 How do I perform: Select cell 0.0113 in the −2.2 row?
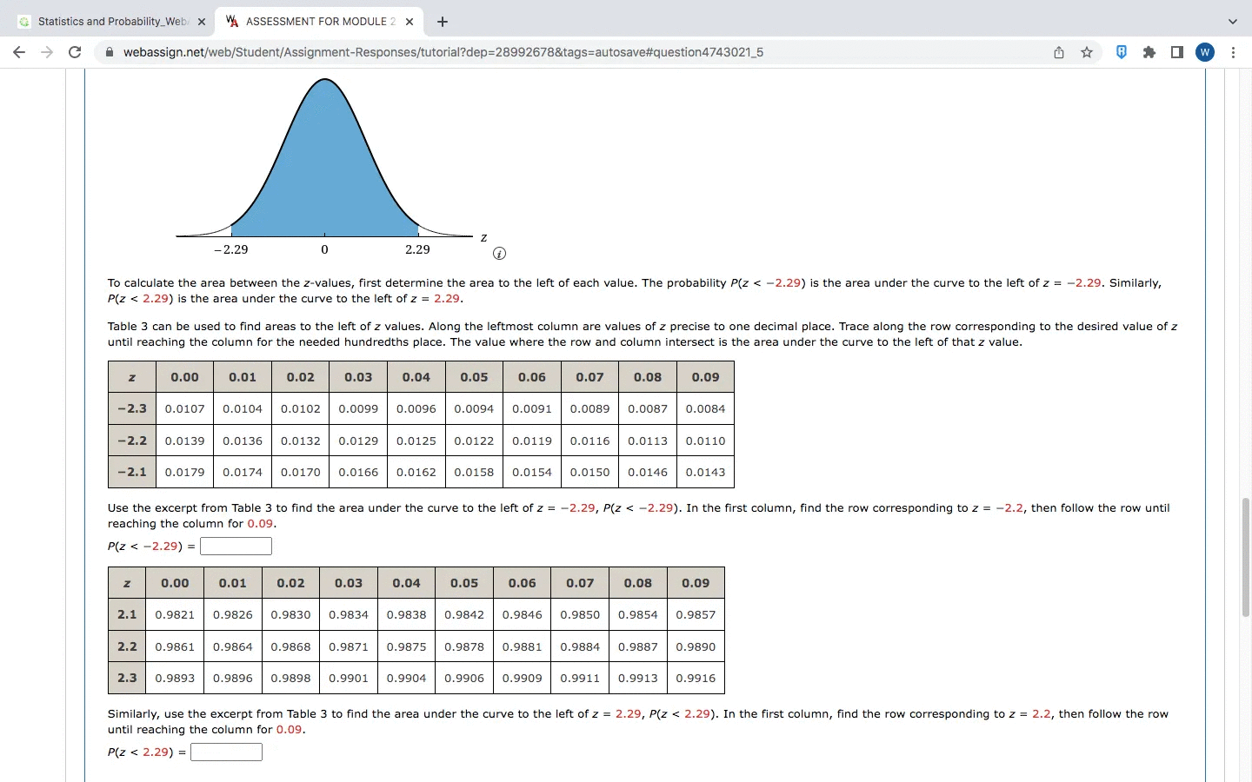[648, 441]
